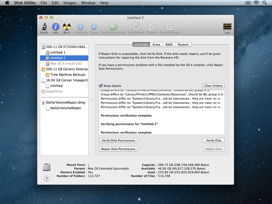272x204 pixels.
Task: Click the Verify microscope toolbar icon
Action: (44, 27)
